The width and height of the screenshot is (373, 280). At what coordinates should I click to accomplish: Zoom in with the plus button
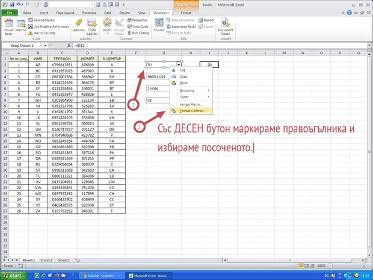(364, 266)
